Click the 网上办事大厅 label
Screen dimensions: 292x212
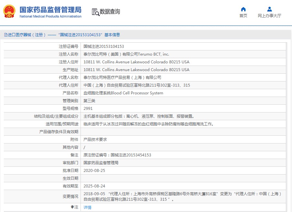point(269,16)
